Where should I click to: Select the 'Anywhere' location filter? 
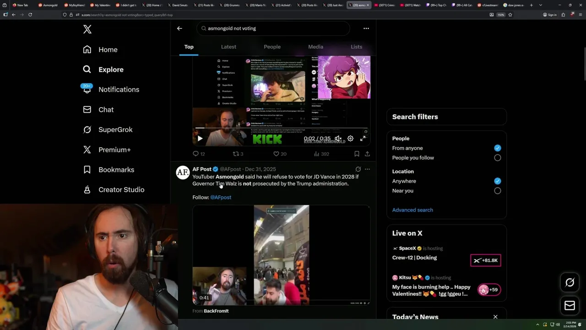pyautogui.click(x=498, y=181)
